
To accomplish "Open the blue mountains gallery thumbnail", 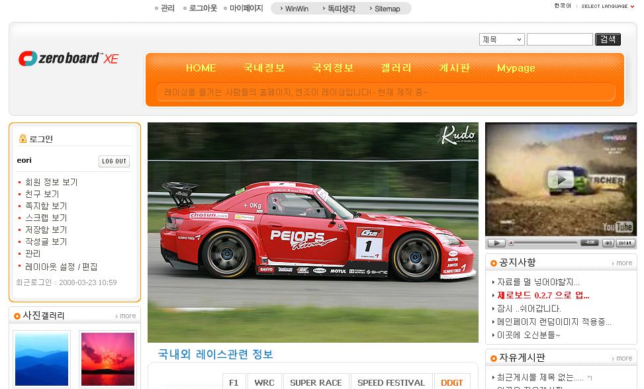I will pos(42,359).
